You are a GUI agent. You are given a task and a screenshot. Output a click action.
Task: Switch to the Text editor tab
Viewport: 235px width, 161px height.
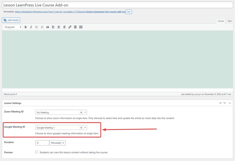pos(230,21)
